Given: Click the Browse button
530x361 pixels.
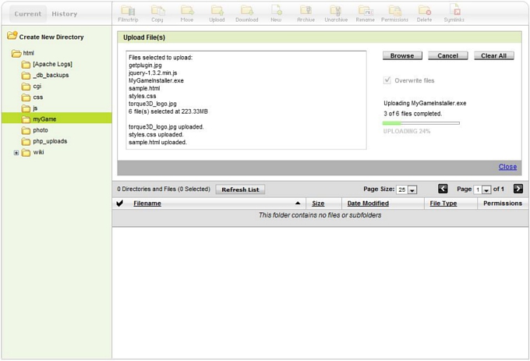Looking at the screenshot, I should click(402, 55).
